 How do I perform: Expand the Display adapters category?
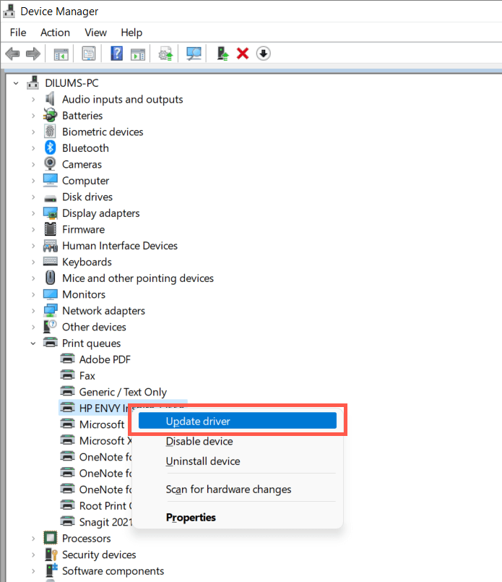click(33, 213)
